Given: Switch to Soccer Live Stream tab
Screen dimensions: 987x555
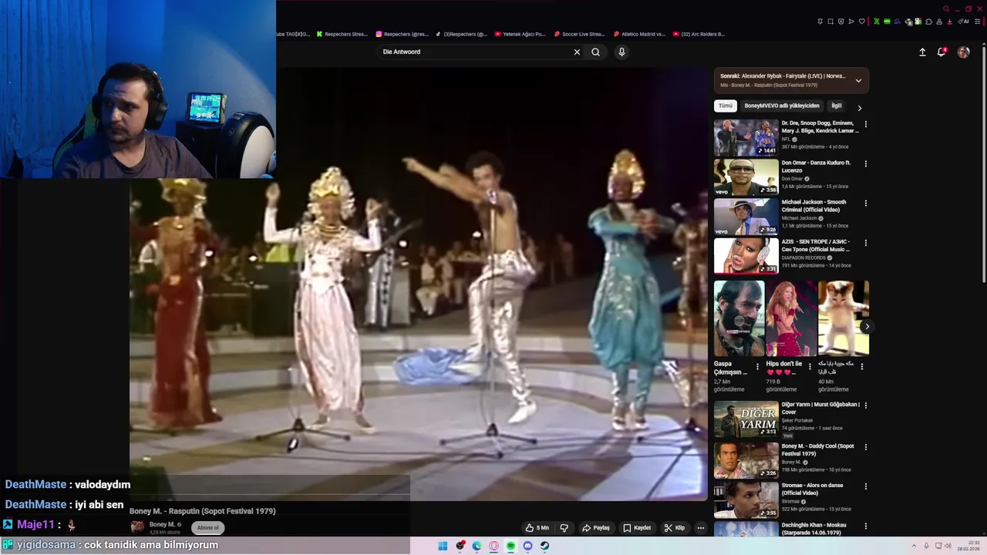Looking at the screenshot, I should pyautogui.click(x=579, y=34).
